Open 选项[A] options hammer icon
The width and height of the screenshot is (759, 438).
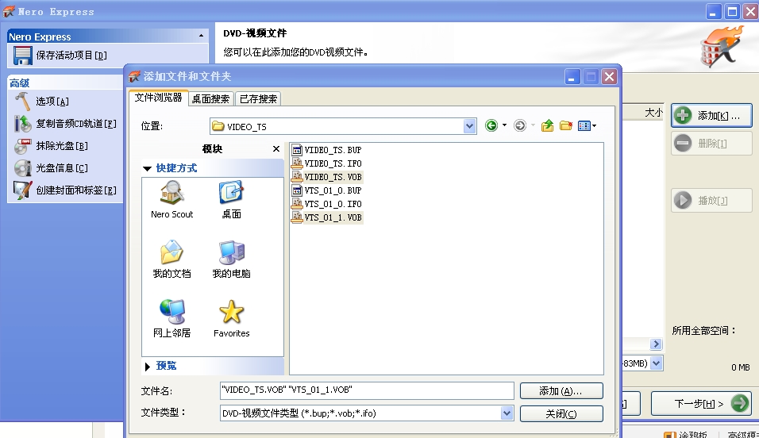[x=22, y=101]
